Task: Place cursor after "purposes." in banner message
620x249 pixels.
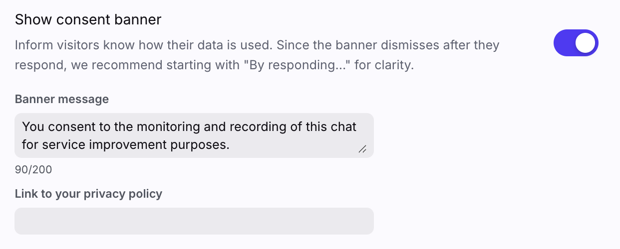Action: click(x=230, y=145)
